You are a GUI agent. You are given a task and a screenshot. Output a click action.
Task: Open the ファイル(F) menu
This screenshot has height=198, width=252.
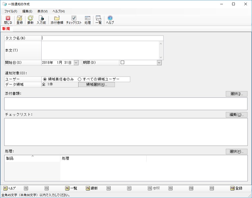point(11,11)
